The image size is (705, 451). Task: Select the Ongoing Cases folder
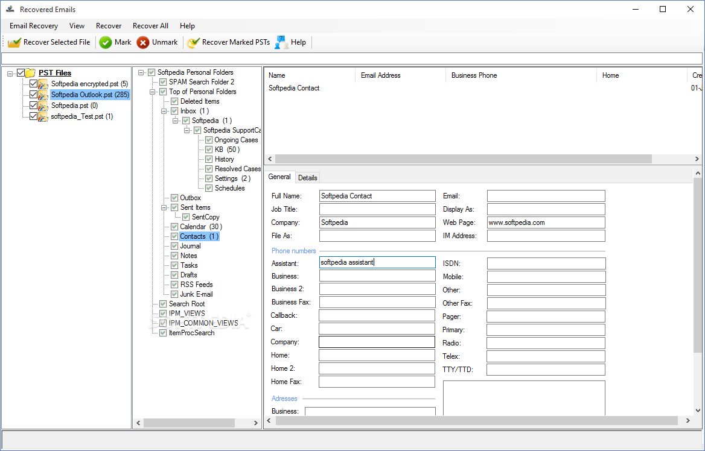(236, 140)
